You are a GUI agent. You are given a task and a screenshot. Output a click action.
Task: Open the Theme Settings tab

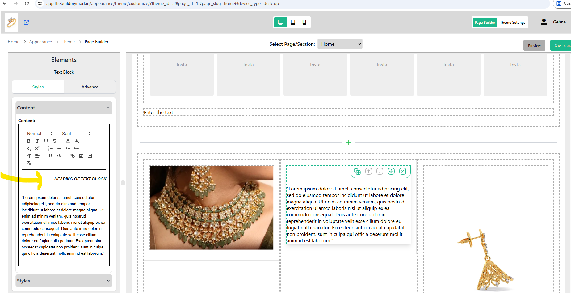[513, 22]
